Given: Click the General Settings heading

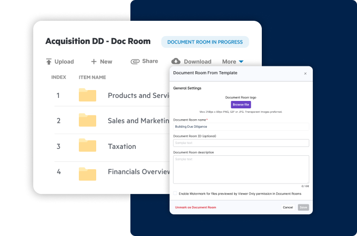Looking at the screenshot, I should click(187, 88).
